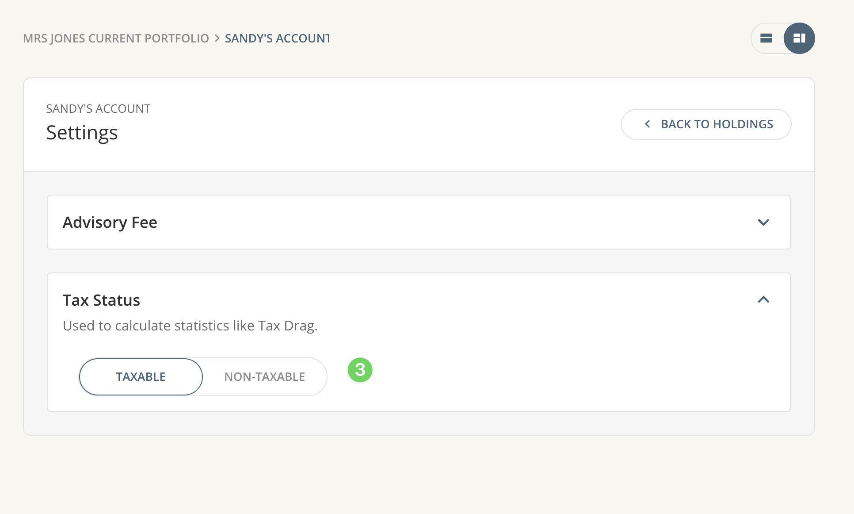The height and width of the screenshot is (514, 854).
Task: Set tax status to Taxable
Action: [x=141, y=377]
